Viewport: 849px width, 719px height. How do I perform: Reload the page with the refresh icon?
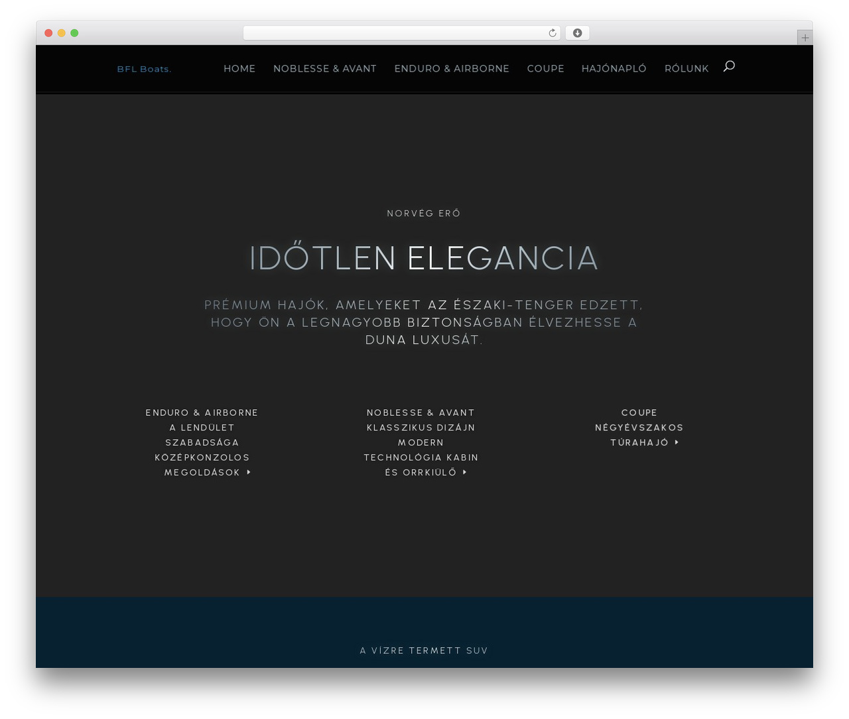[552, 33]
